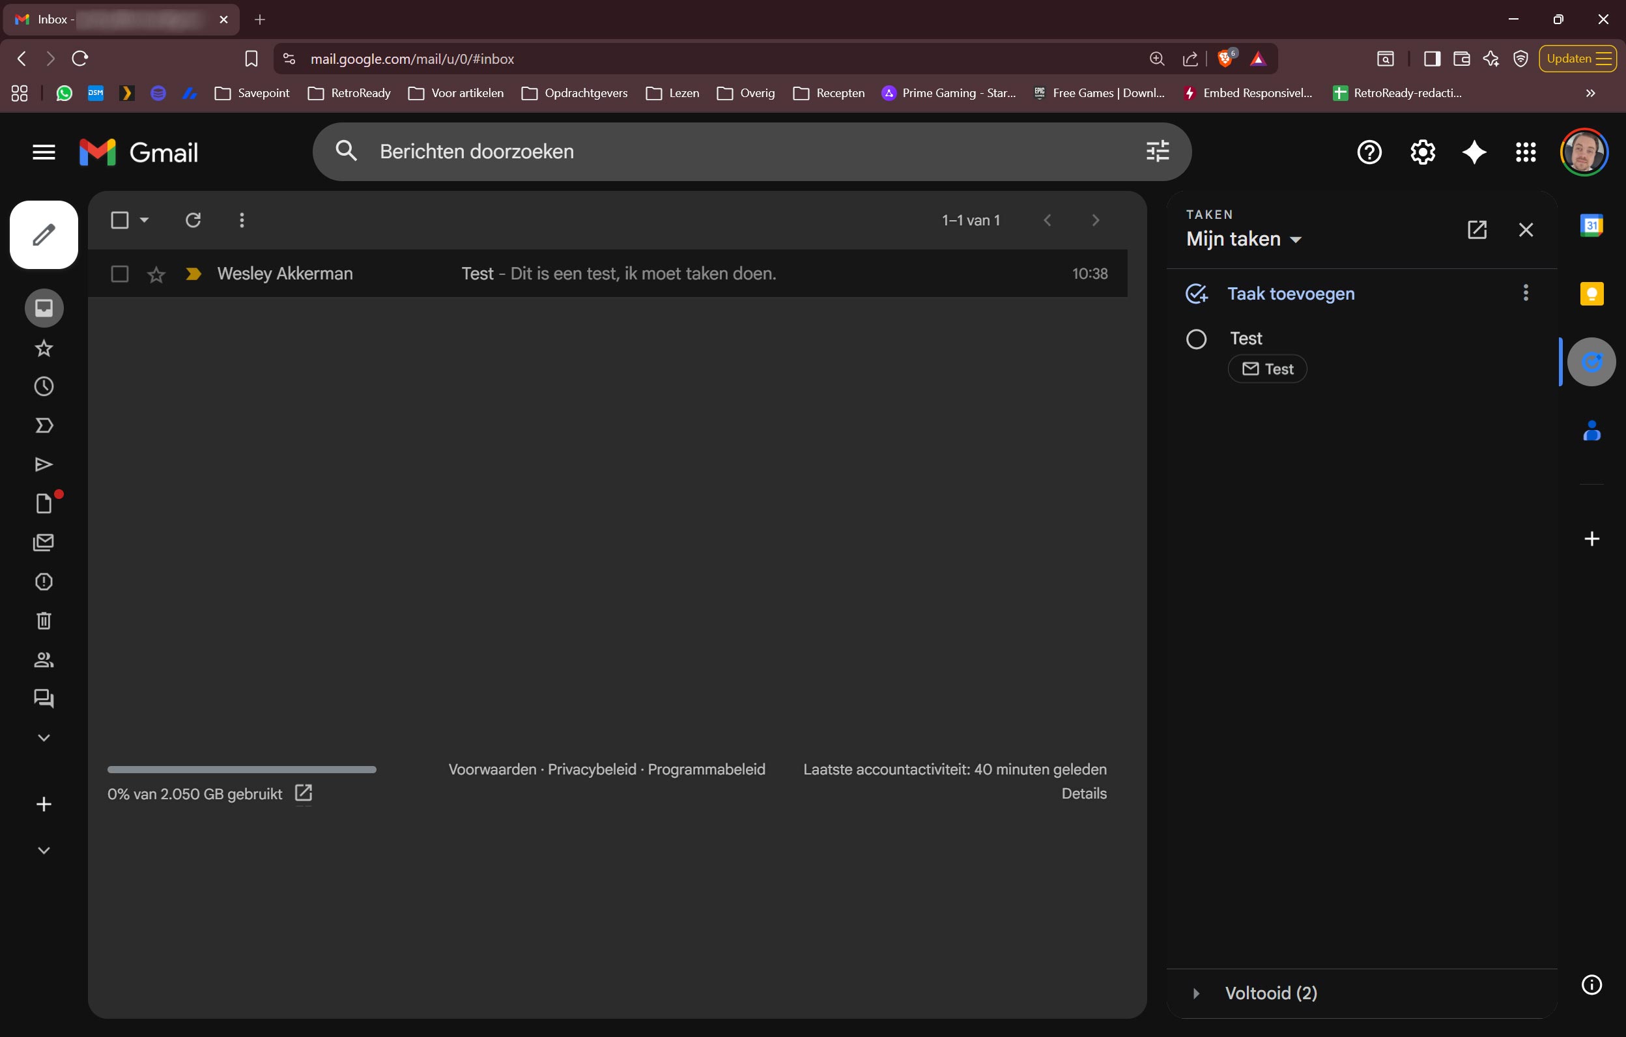This screenshot has width=1626, height=1037.
Task: Click the Details link under account activity
Action: pos(1083,793)
